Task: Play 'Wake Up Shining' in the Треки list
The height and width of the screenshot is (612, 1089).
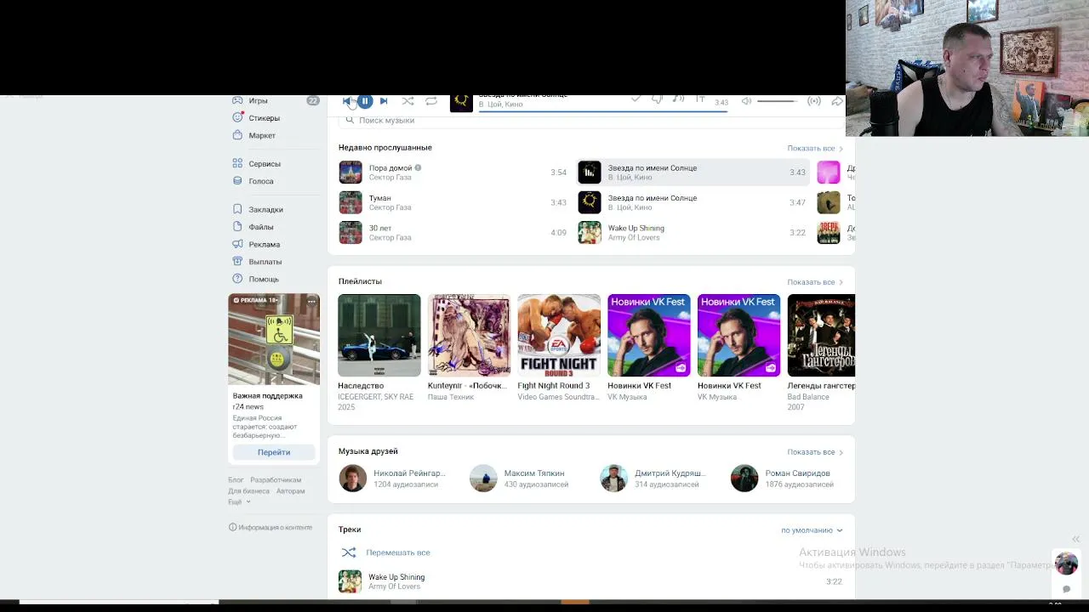Action: (x=591, y=581)
